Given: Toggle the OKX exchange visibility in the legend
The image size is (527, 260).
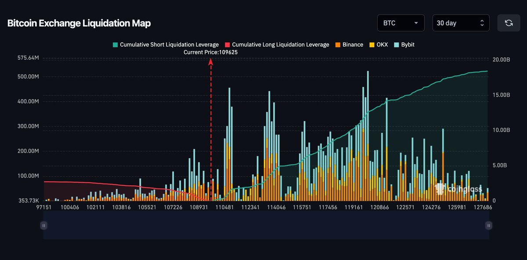Looking at the screenshot, I should [379, 44].
